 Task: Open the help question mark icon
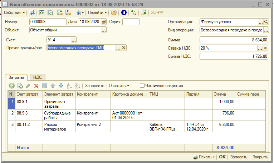(114, 12)
